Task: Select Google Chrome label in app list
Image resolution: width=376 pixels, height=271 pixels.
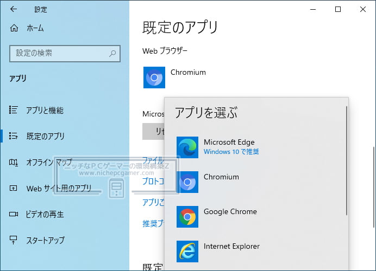Action: coord(230,211)
